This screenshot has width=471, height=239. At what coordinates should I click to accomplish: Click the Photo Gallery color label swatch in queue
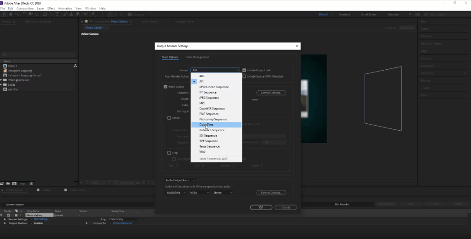[16, 215]
